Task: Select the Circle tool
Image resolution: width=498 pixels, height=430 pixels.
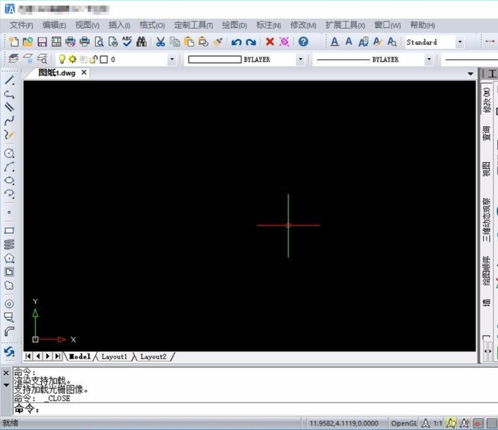Action: pyautogui.click(x=9, y=153)
